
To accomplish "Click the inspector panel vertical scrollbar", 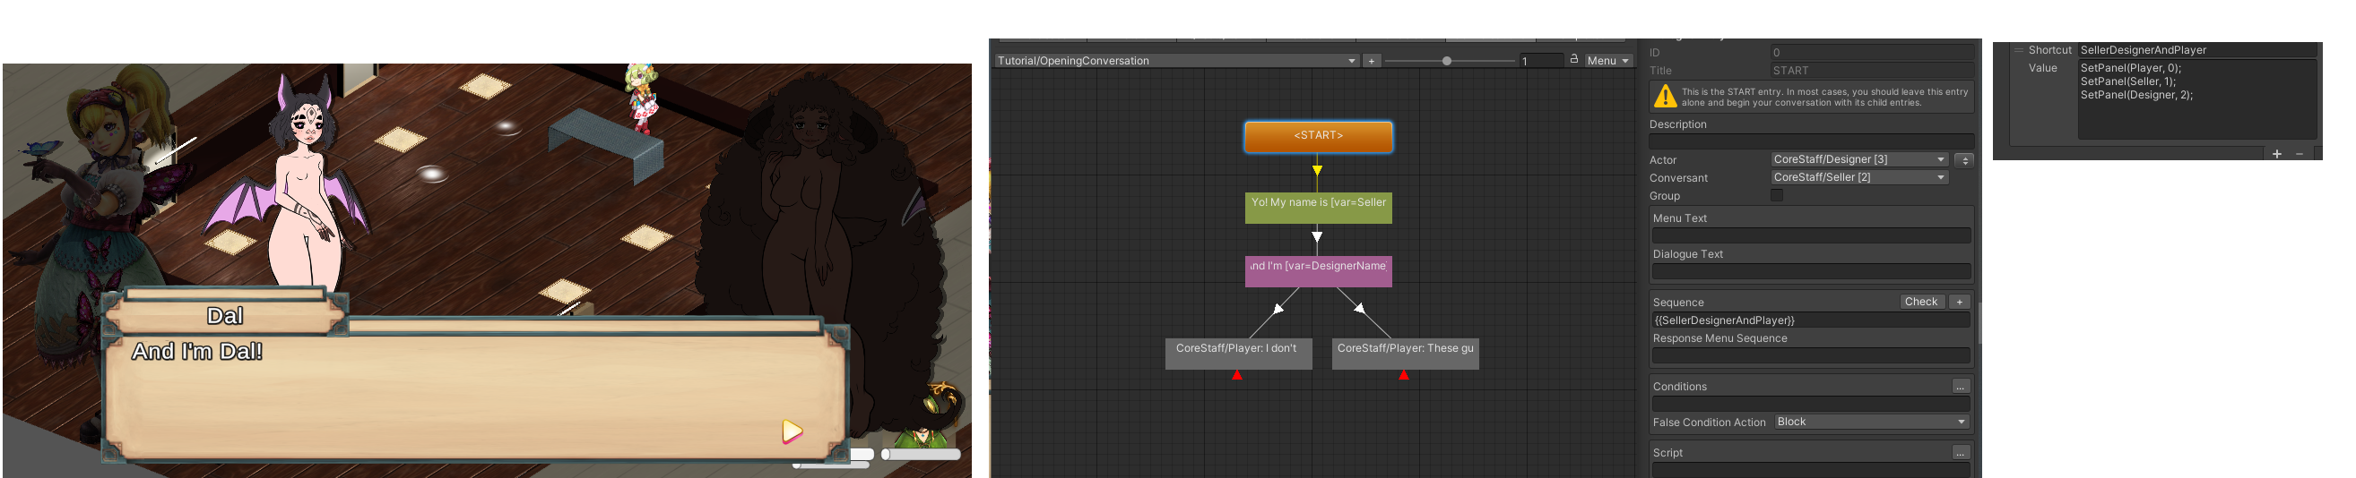I will click(x=1979, y=323).
